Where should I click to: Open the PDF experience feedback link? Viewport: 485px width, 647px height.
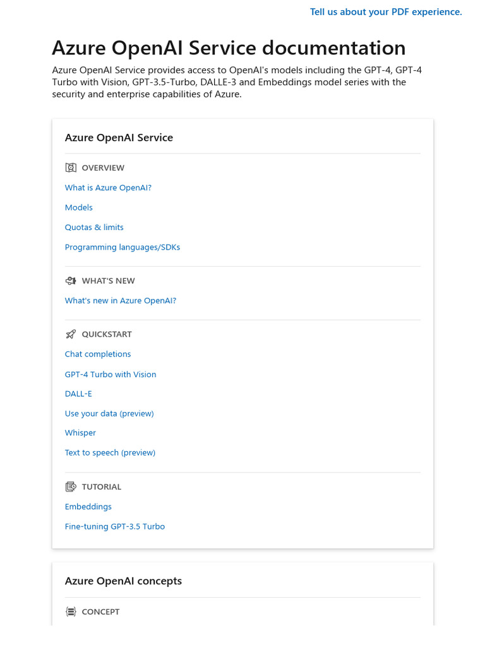tap(386, 11)
